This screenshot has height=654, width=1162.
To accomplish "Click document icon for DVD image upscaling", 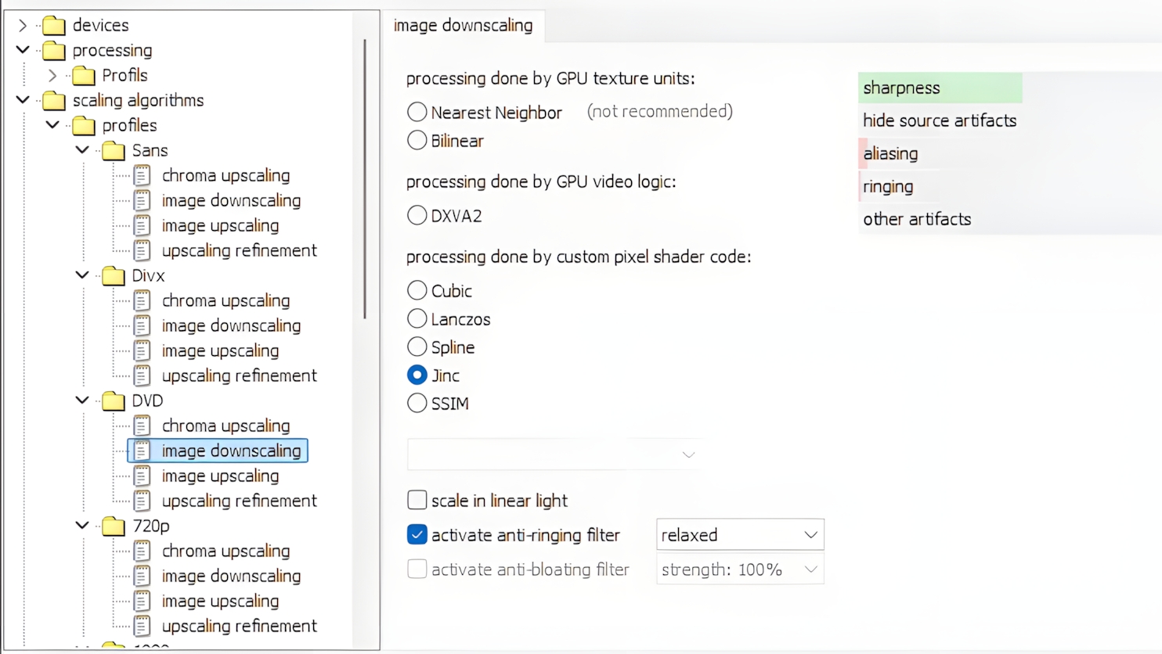I will 142,476.
